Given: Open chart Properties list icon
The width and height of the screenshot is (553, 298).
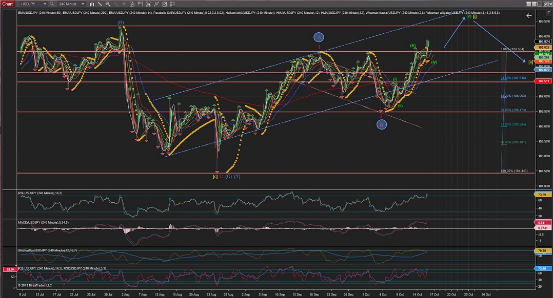Looking at the screenshot, I should click(173, 4).
